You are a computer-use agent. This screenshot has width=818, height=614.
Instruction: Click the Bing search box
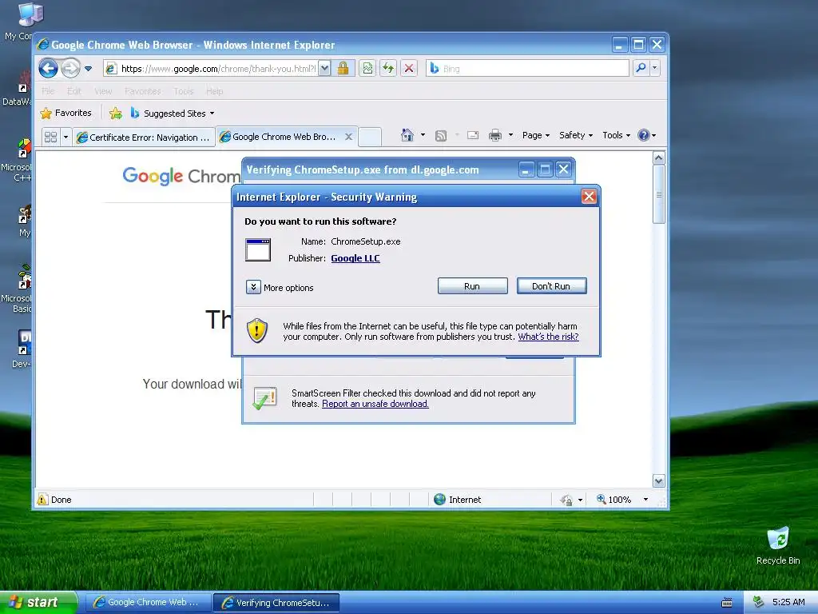coord(528,69)
